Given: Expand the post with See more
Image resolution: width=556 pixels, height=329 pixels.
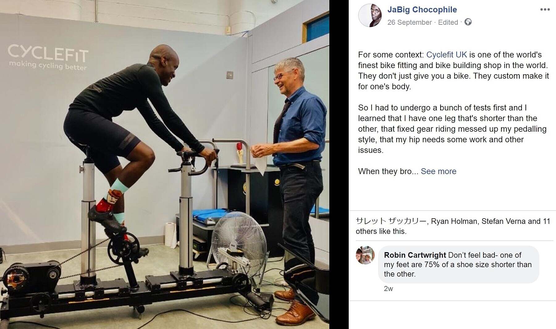Looking at the screenshot, I should 438,171.
